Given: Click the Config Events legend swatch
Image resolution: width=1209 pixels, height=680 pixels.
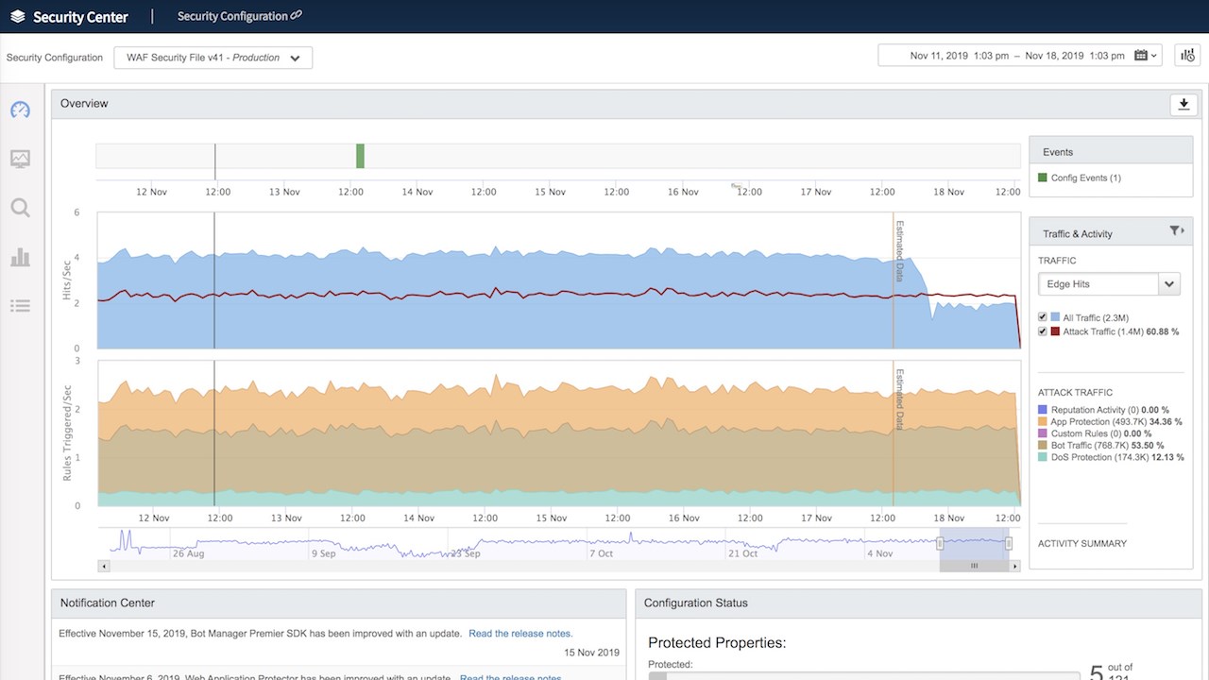Looking at the screenshot, I should (x=1043, y=178).
